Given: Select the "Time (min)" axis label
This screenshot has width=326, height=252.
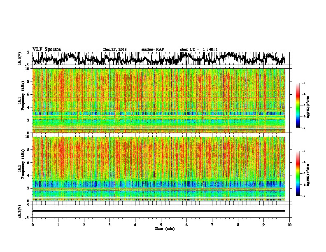Looking at the screenshot, I should point(165,229).
